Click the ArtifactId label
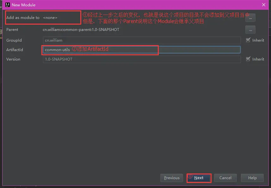 15,50
